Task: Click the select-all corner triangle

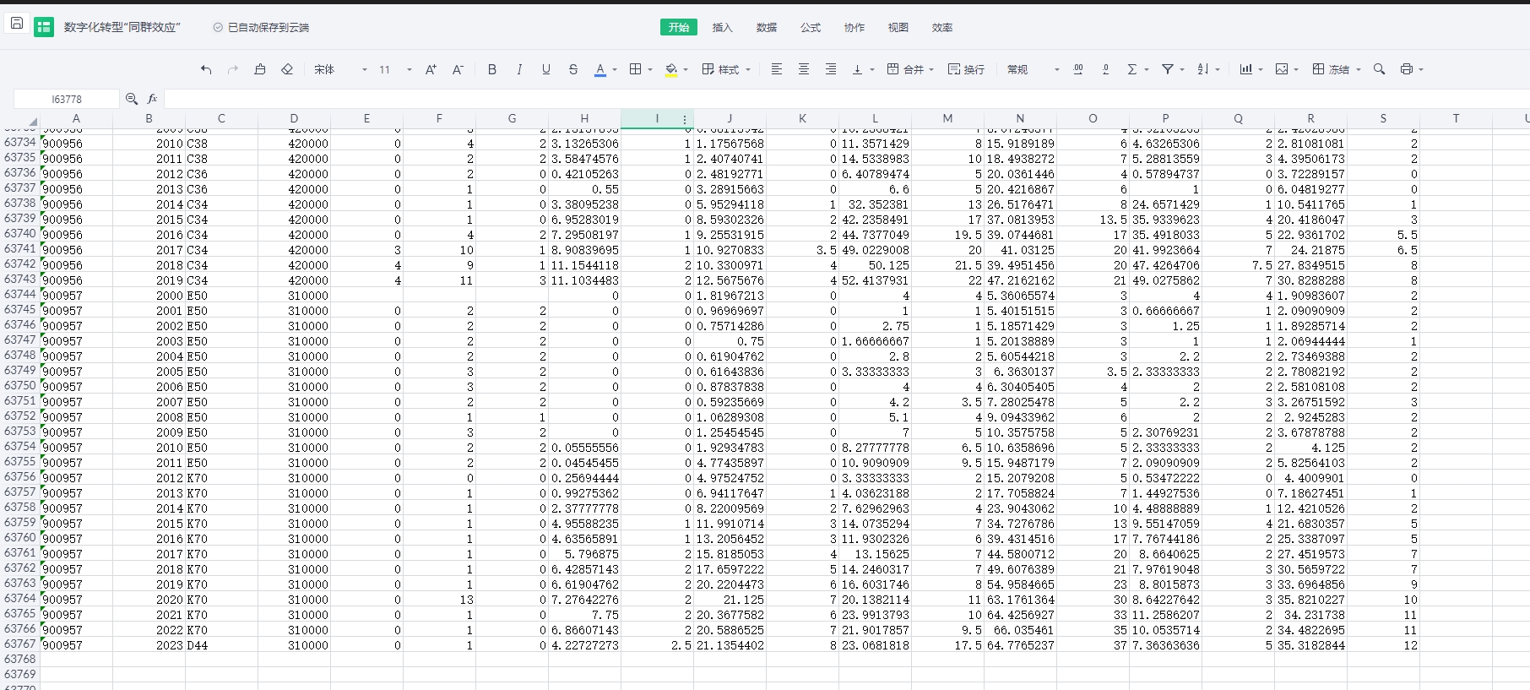Action: (x=33, y=123)
